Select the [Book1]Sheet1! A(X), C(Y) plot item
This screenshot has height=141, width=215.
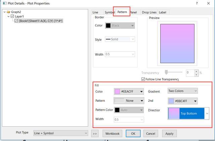(x=41, y=21)
